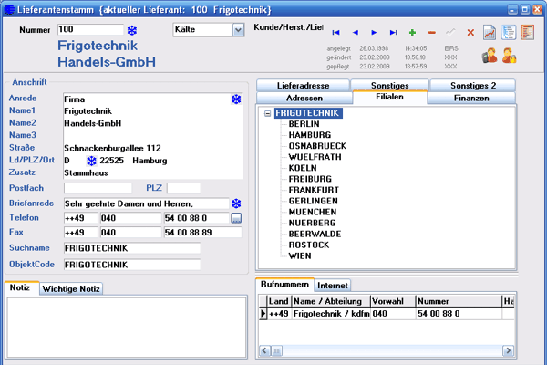Select the HAMBURG branch in tree
Image resolution: width=547 pixels, height=365 pixels.
[x=310, y=135]
